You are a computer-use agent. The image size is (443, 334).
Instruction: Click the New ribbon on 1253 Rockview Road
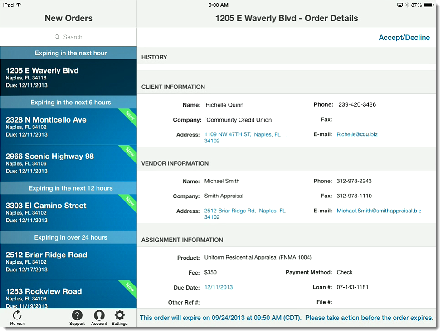pos(129,288)
